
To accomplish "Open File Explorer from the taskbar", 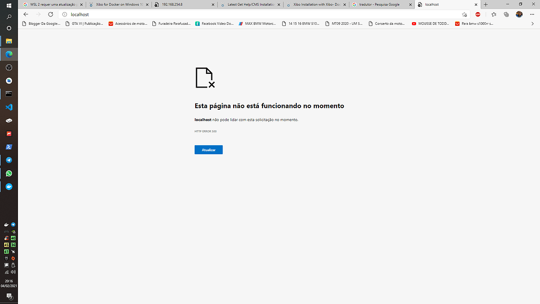I will coord(9,41).
